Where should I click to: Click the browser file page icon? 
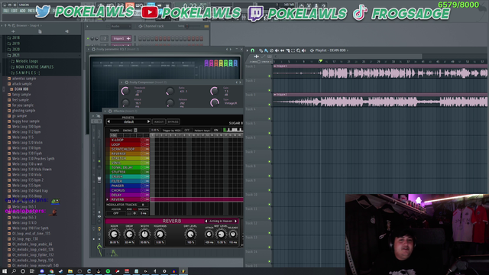(x=40, y=31)
